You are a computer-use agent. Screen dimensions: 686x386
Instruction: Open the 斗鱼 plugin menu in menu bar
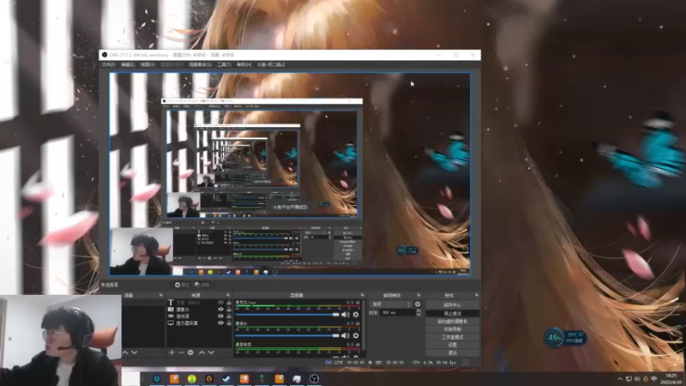[271, 64]
